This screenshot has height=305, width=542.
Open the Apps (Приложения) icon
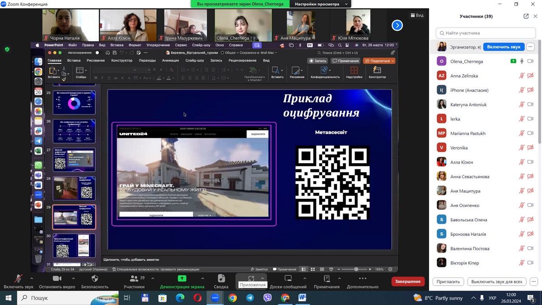pyautogui.click(x=252, y=278)
